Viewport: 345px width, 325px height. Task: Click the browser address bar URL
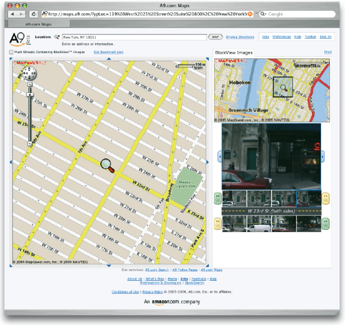pos(148,14)
